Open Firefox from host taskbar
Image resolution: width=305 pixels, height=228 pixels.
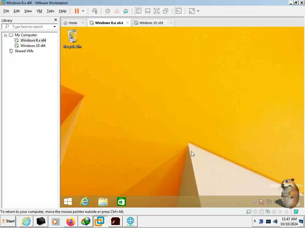point(71,221)
